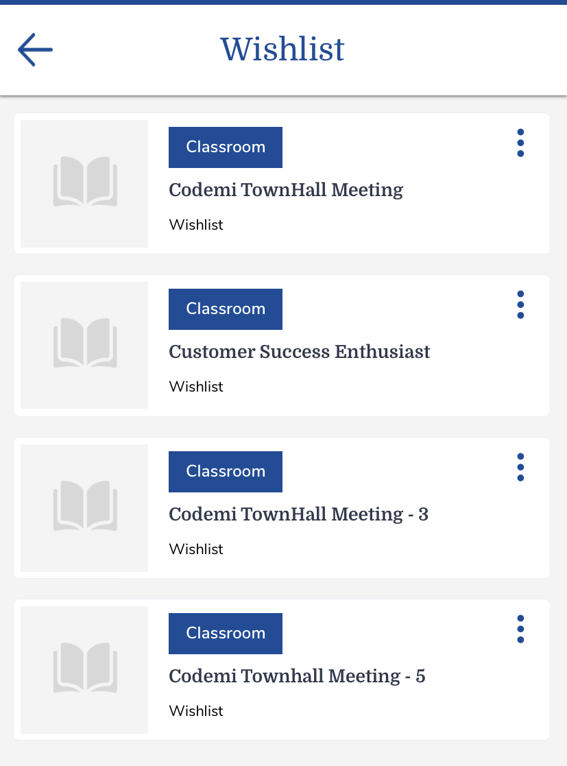Click the Wishlist page header title
Screen dimensions: 567x766
(x=282, y=49)
